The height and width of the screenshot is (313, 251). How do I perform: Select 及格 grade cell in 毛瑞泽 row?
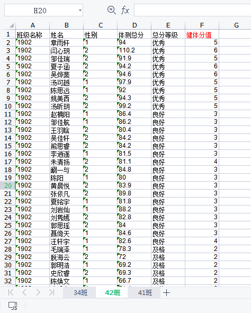click(x=168, y=249)
